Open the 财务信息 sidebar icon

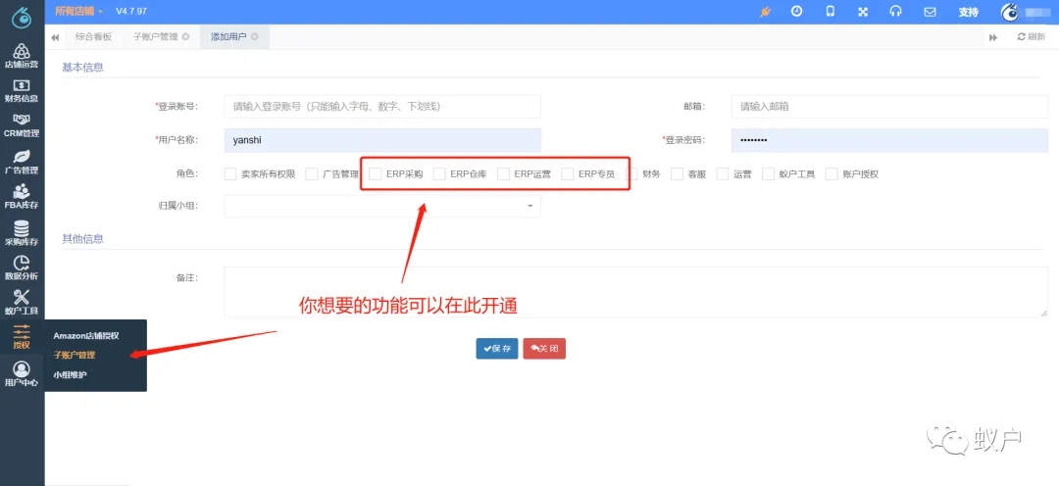[22, 91]
